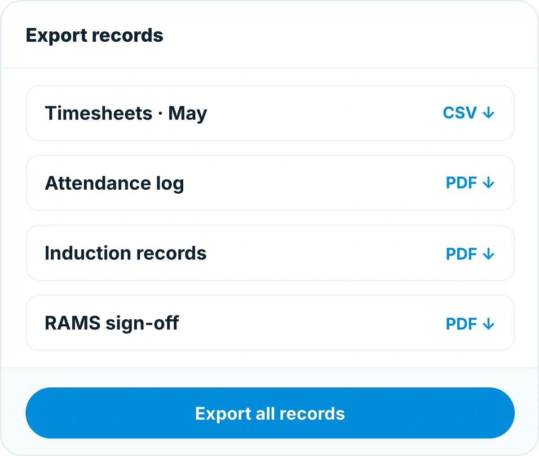
Task: Click the CSV format label
Action: click(460, 113)
